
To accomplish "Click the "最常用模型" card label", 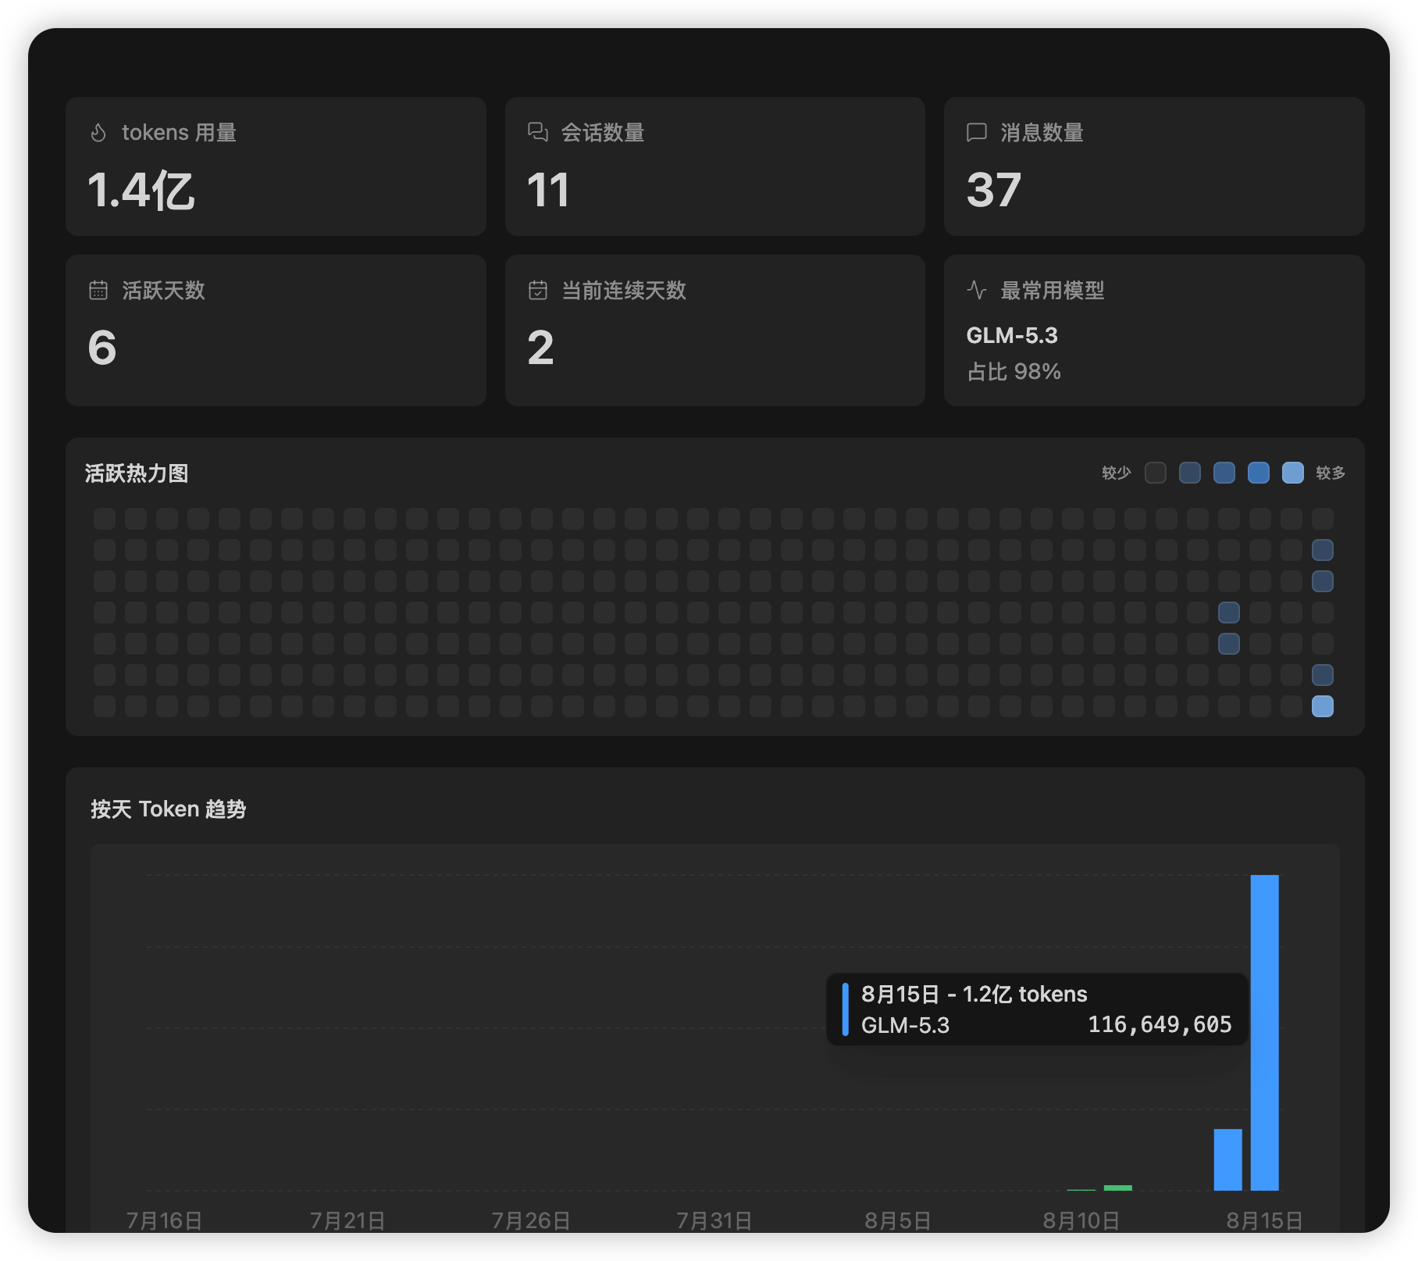I will (1053, 291).
